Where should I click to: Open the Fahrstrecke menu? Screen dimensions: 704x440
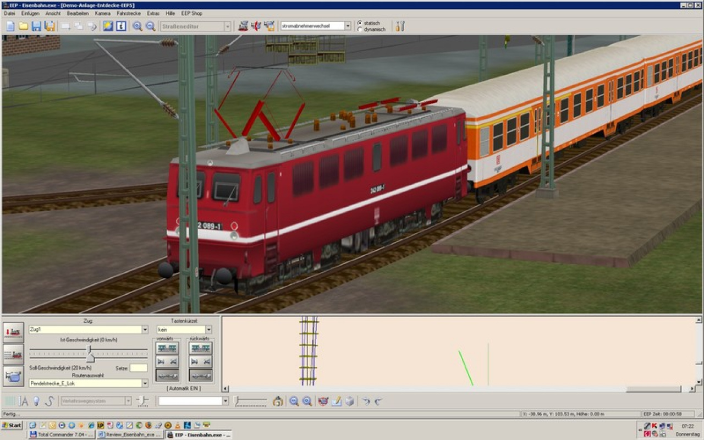coord(129,13)
